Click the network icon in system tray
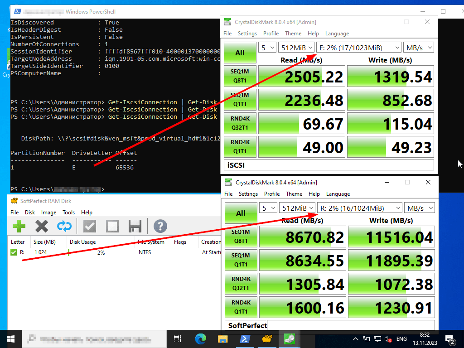The height and width of the screenshot is (348, 464). tap(377, 339)
